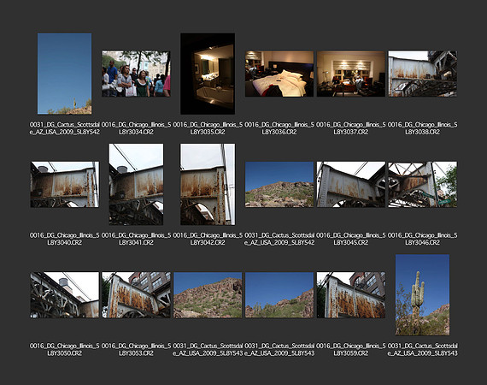Choose bridge photo with street sign L8Y3046.CR2

422,184
